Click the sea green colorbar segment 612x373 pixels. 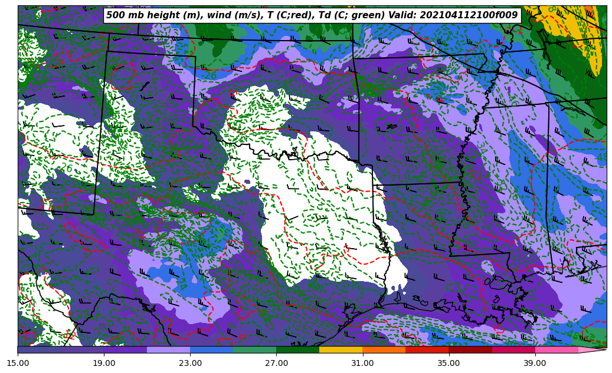254,349
